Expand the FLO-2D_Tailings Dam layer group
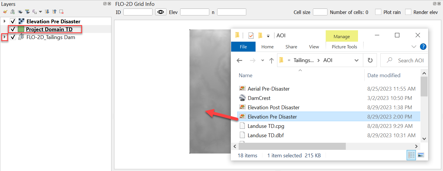Screen dimensions: 443x171 (4, 37)
